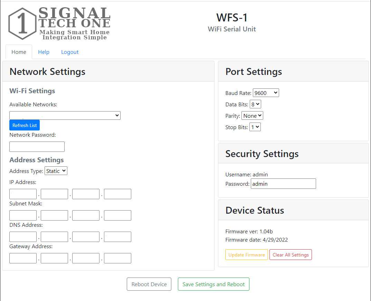Image resolution: width=371 pixels, height=301 pixels.
Task: Click the Network Password input field
Action: 37,147
